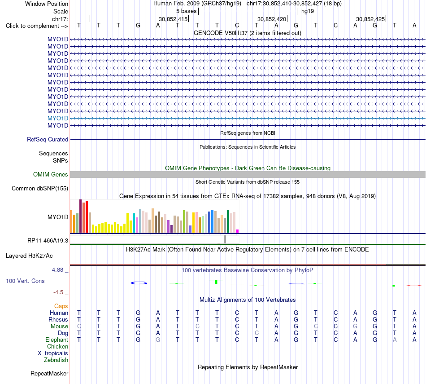Click the 'Layered H3K27Ac' track label

pyautogui.click(x=29, y=256)
